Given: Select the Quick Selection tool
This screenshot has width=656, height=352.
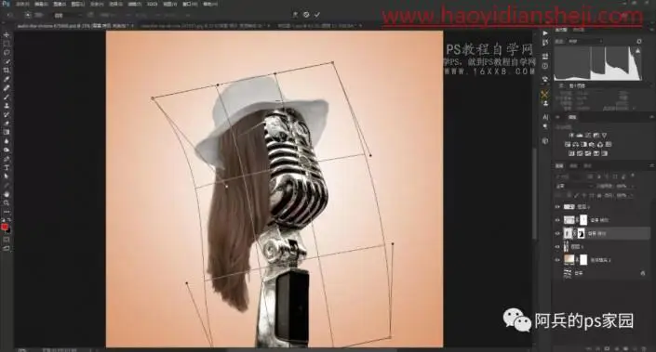Looking at the screenshot, I should click(x=7, y=61).
